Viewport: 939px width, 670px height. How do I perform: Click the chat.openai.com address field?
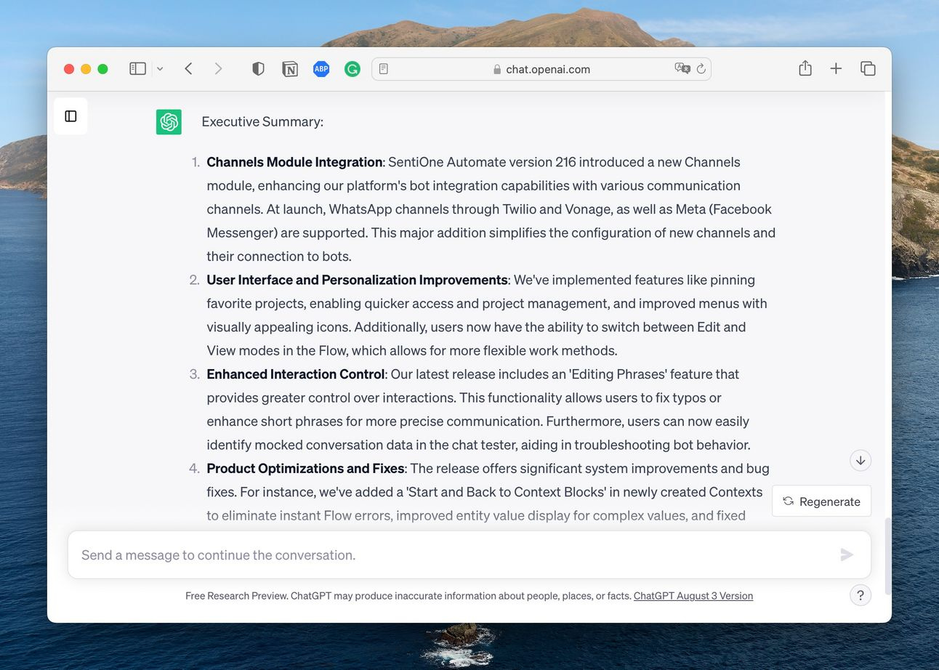[x=541, y=69]
